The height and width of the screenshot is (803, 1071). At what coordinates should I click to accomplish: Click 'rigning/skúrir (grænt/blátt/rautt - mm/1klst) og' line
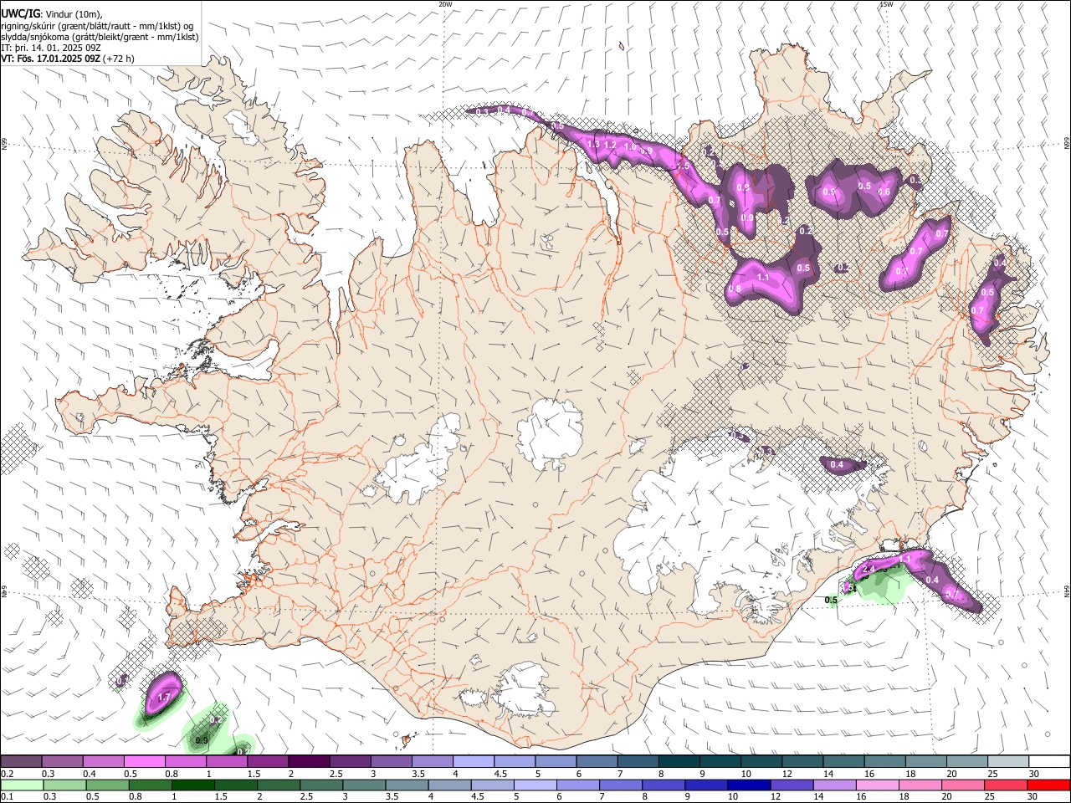click(97, 26)
